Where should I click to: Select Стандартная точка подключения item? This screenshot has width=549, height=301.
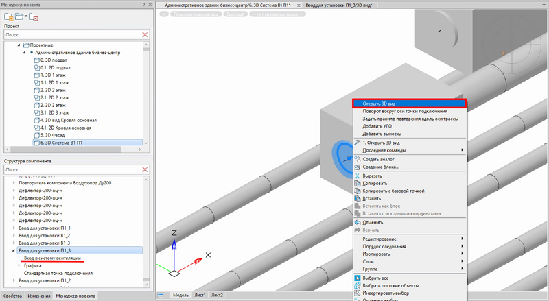tap(58, 273)
